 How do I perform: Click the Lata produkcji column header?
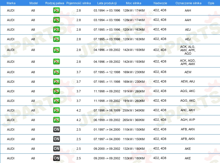click(x=107, y=3)
